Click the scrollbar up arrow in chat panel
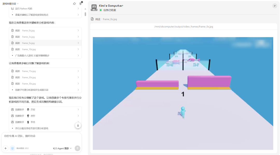Image resolution: width=280 pixels, height=155 pixels. tap(85, 9)
